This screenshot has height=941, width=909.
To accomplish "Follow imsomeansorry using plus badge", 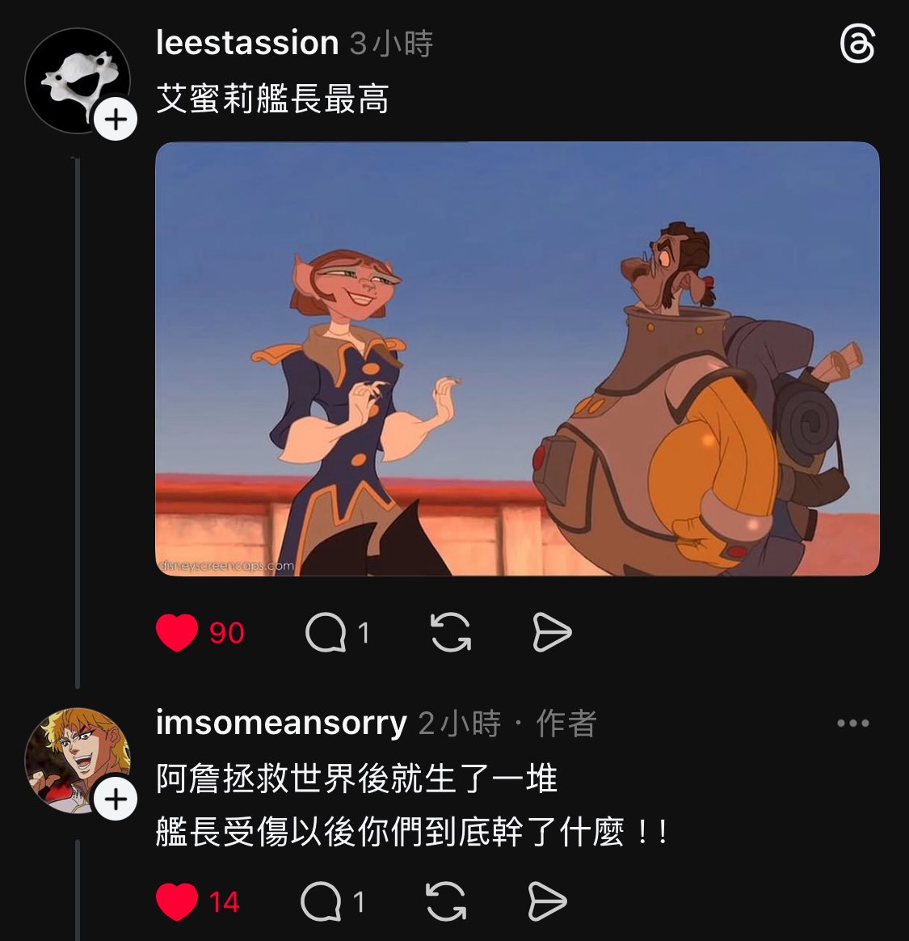I will (x=116, y=799).
